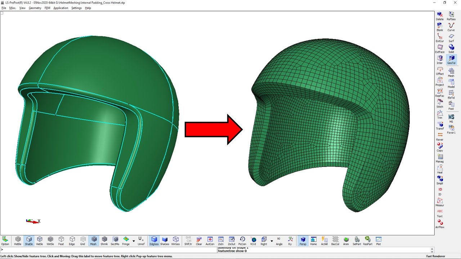This screenshot has width=461, height=259.
Task: Set the Right view orientation
Action: point(264,241)
